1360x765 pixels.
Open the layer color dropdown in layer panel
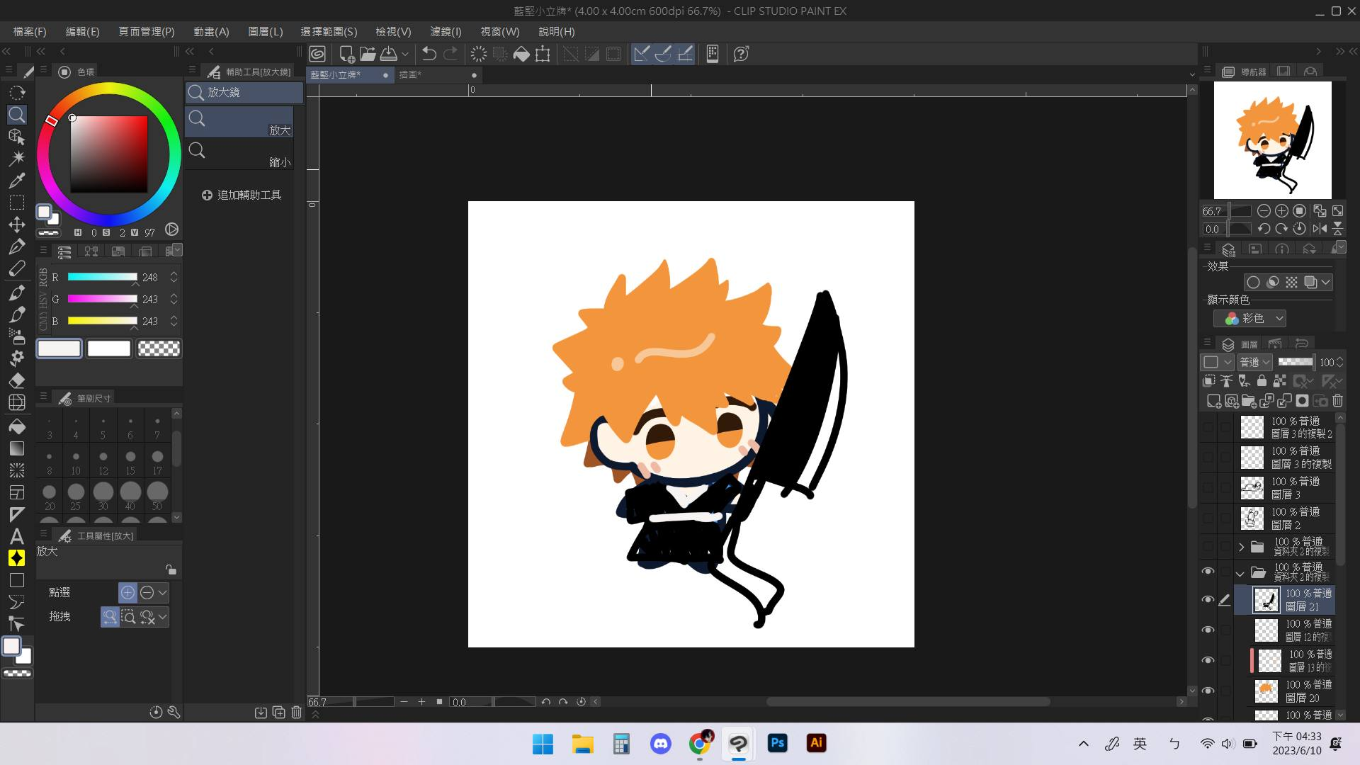click(1217, 362)
